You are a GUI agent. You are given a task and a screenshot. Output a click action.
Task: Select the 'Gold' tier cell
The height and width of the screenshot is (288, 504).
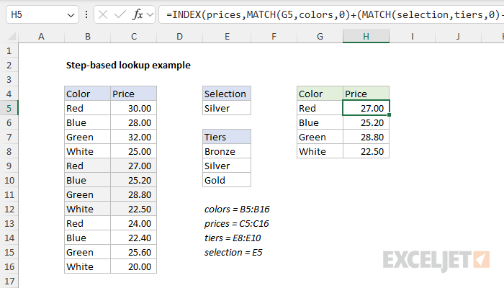click(x=227, y=180)
